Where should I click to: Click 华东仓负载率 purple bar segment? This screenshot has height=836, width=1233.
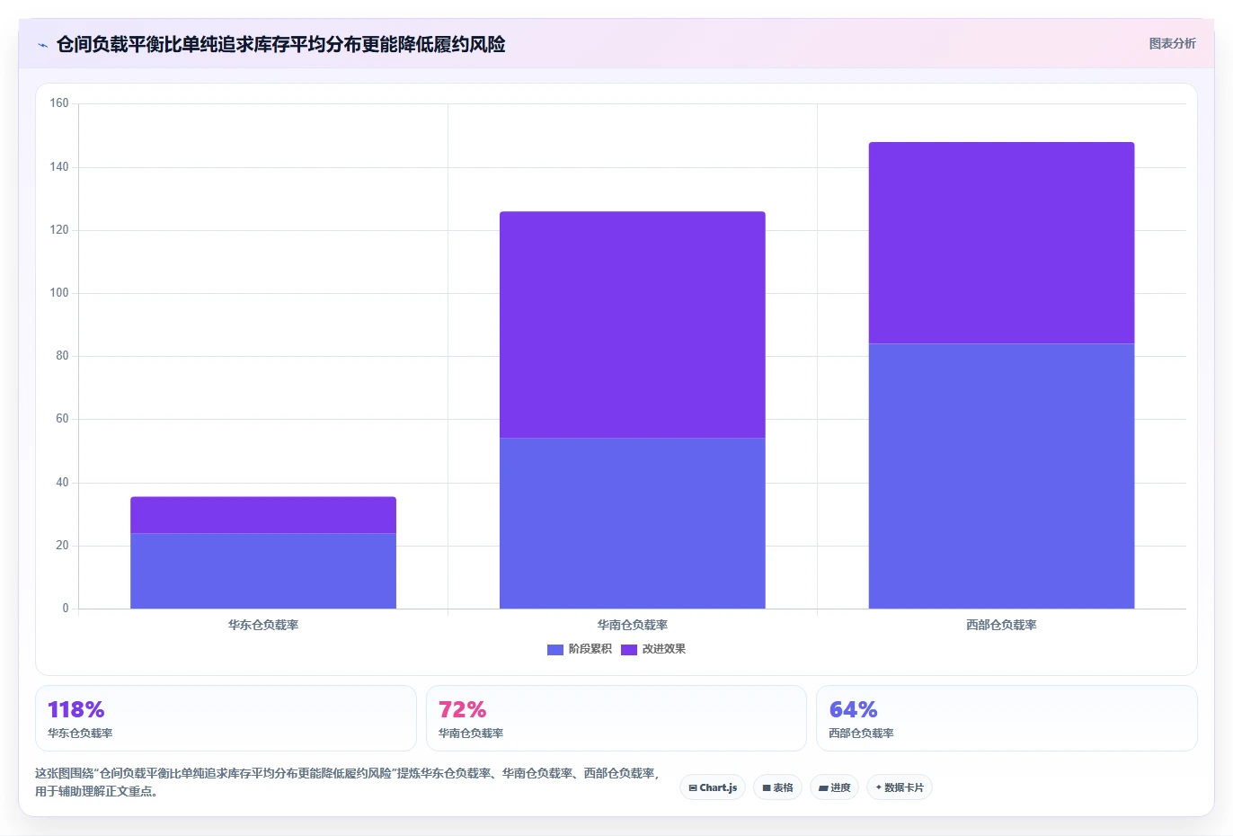click(x=263, y=515)
